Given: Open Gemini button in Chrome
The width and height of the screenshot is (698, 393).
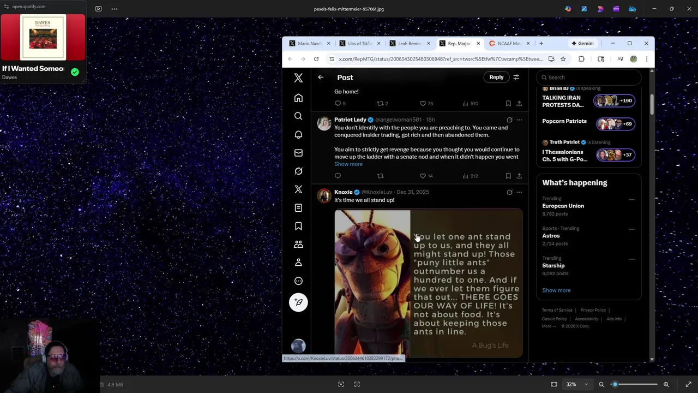Looking at the screenshot, I should point(582,44).
